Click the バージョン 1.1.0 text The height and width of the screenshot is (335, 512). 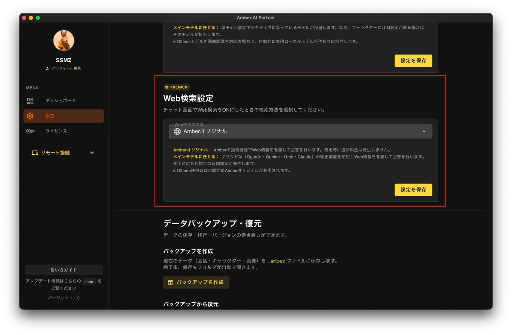pyautogui.click(x=64, y=298)
